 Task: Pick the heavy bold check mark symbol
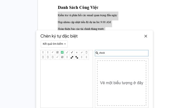click(72, 52)
